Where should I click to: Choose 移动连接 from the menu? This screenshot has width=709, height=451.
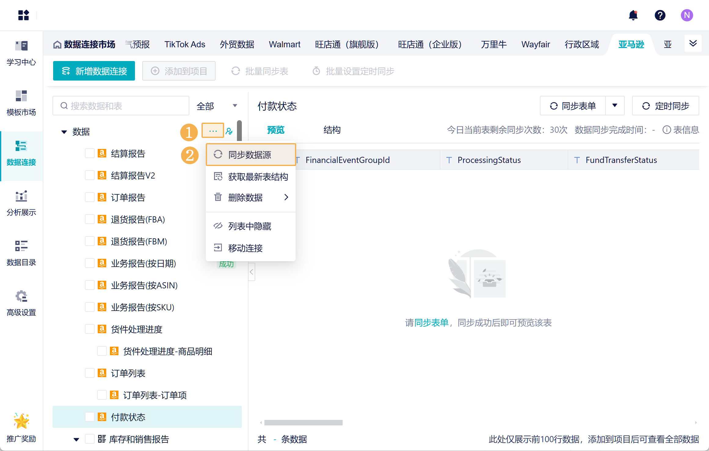click(x=251, y=248)
